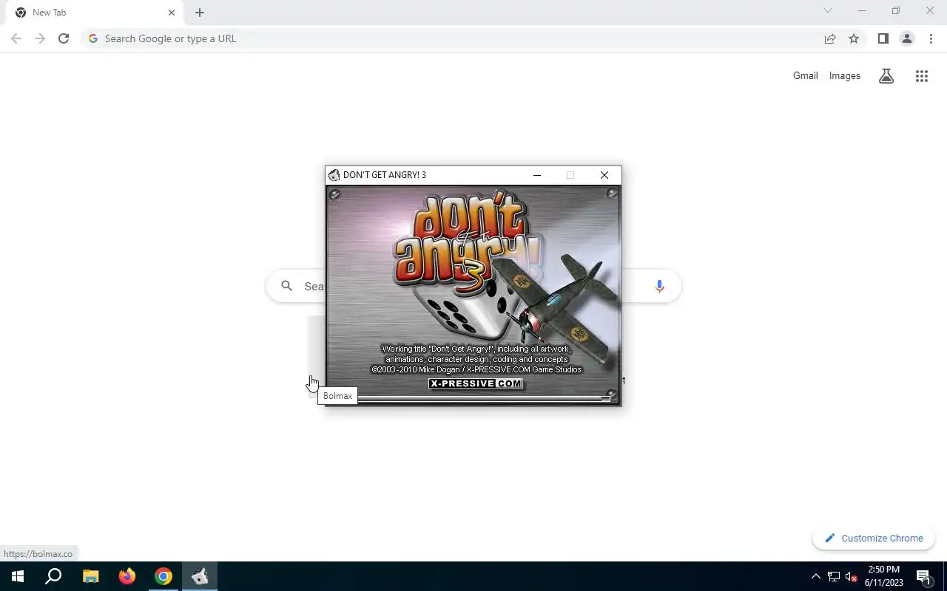
Task: Open Google apps grid
Action: click(x=922, y=75)
